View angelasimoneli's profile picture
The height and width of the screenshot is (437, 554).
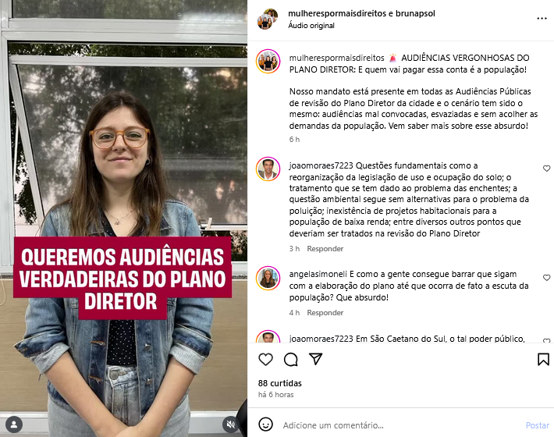(268, 278)
